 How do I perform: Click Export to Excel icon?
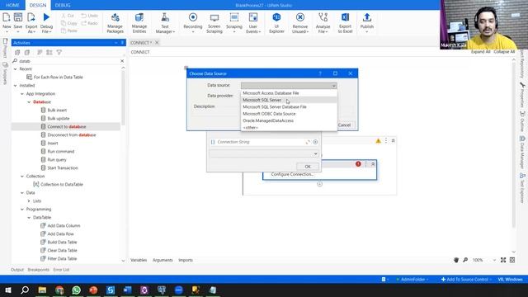click(345, 17)
